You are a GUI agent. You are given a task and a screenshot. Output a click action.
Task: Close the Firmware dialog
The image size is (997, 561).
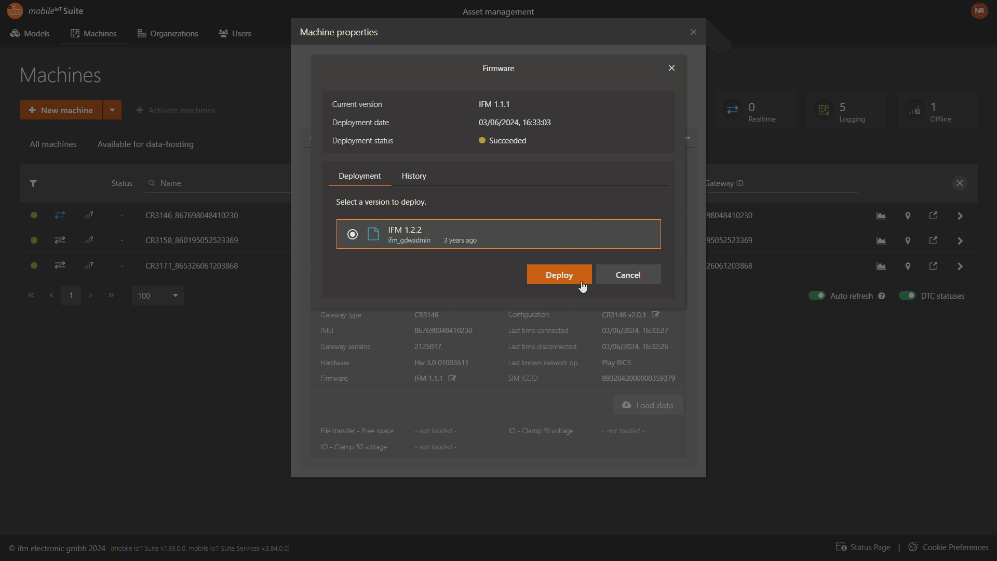pyautogui.click(x=671, y=68)
